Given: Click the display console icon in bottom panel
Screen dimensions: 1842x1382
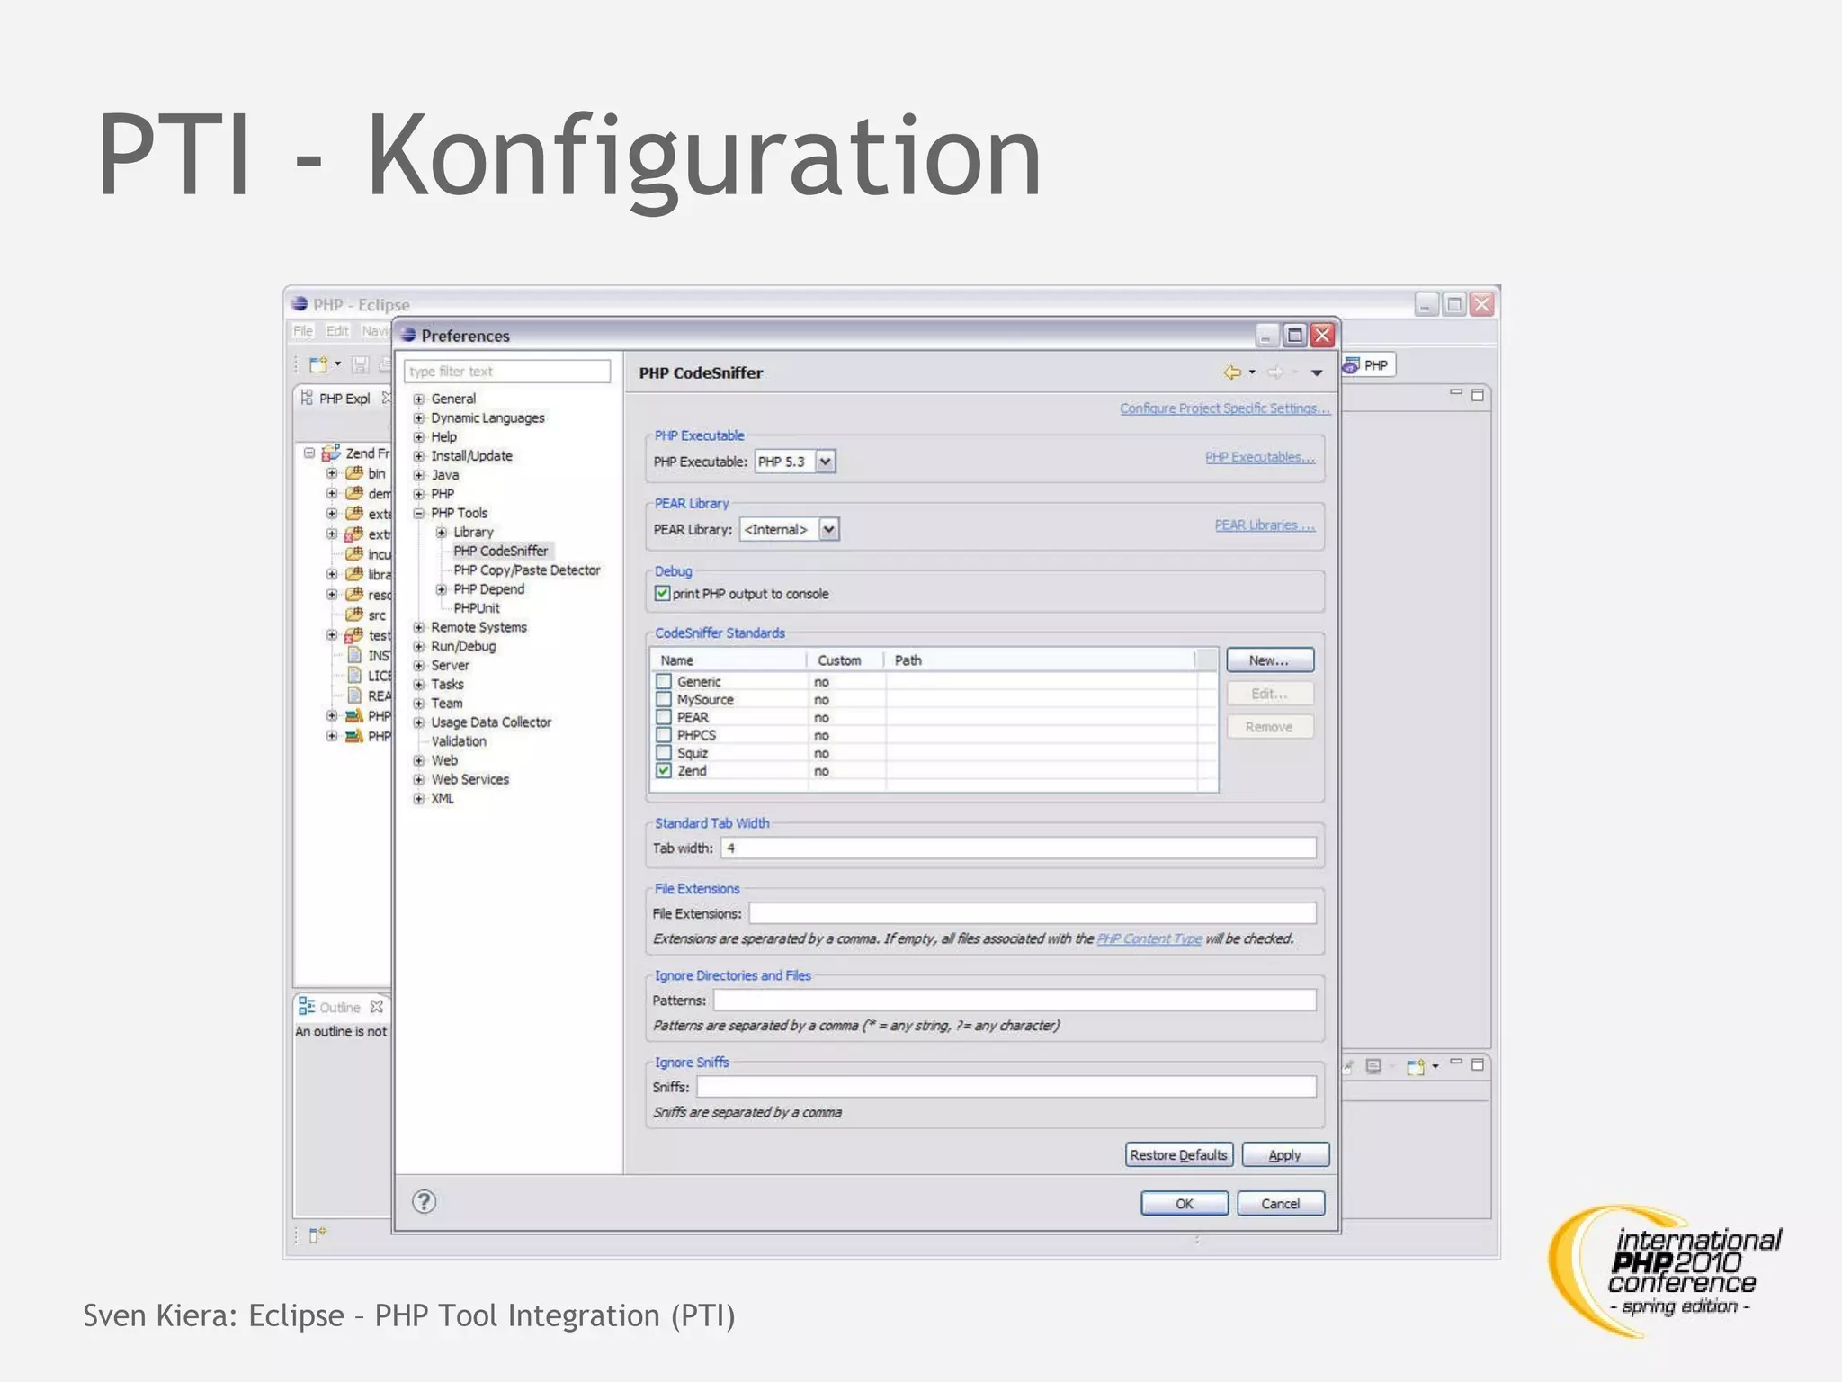Looking at the screenshot, I should [x=1373, y=1066].
